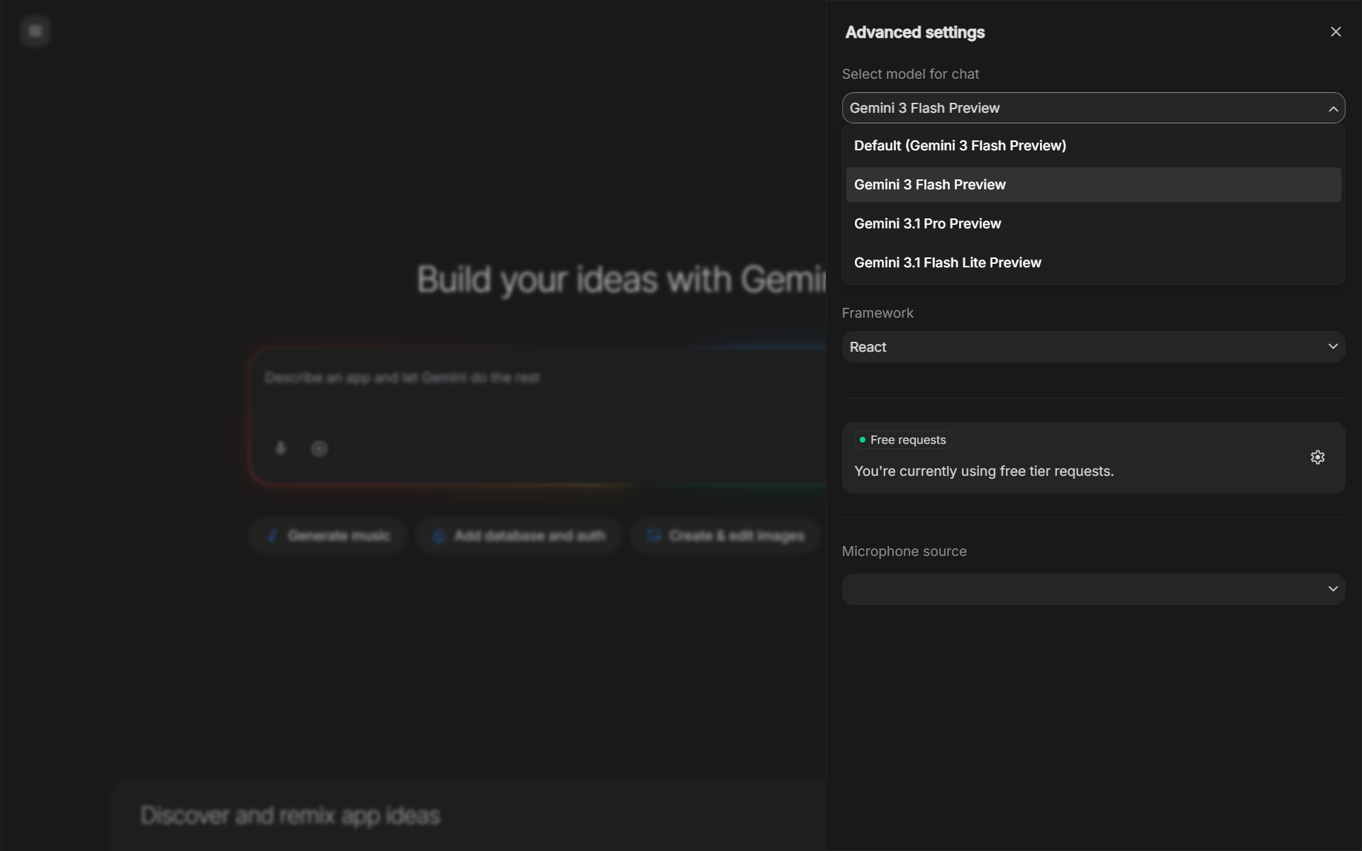This screenshot has height=851, width=1362.
Task: Click the Create & edit images chip
Action: pyautogui.click(x=725, y=535)
